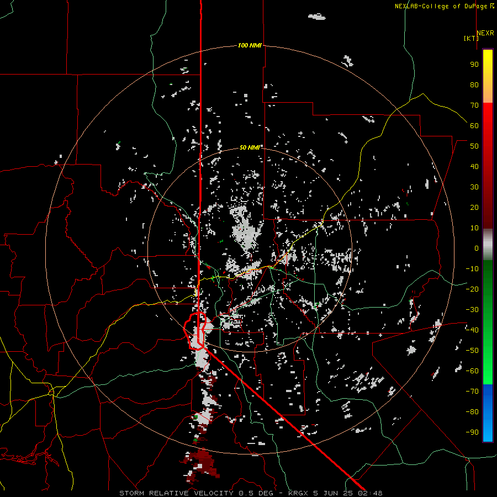This screenshot has height=497, width=497.
Task: Click the positive 70 knot scale label
Action: click(x=474, y=105)
